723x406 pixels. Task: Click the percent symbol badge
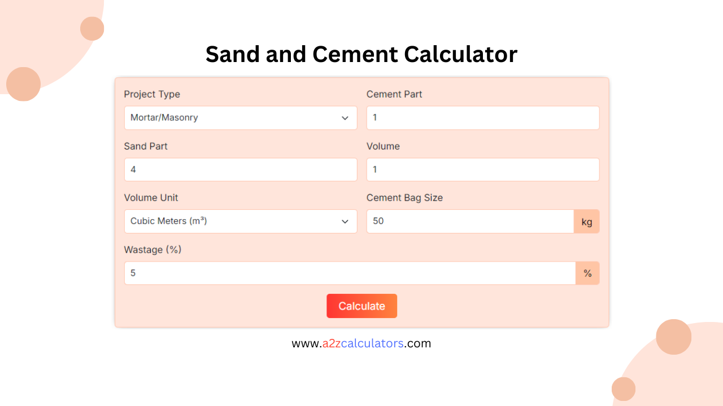587,273
